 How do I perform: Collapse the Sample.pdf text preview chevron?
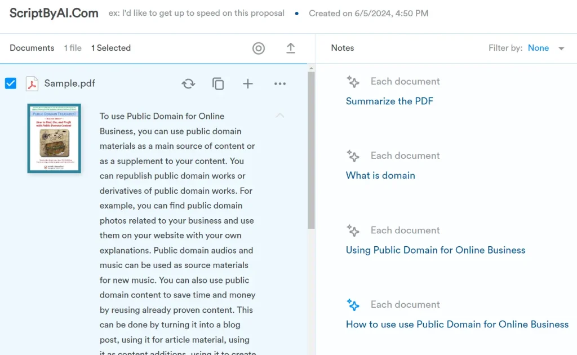[x=280, y=116]
